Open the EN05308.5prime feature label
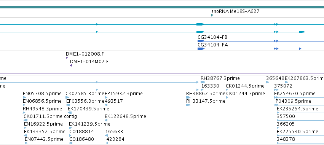Screen dimensions: 324x145 click(42, 94)
